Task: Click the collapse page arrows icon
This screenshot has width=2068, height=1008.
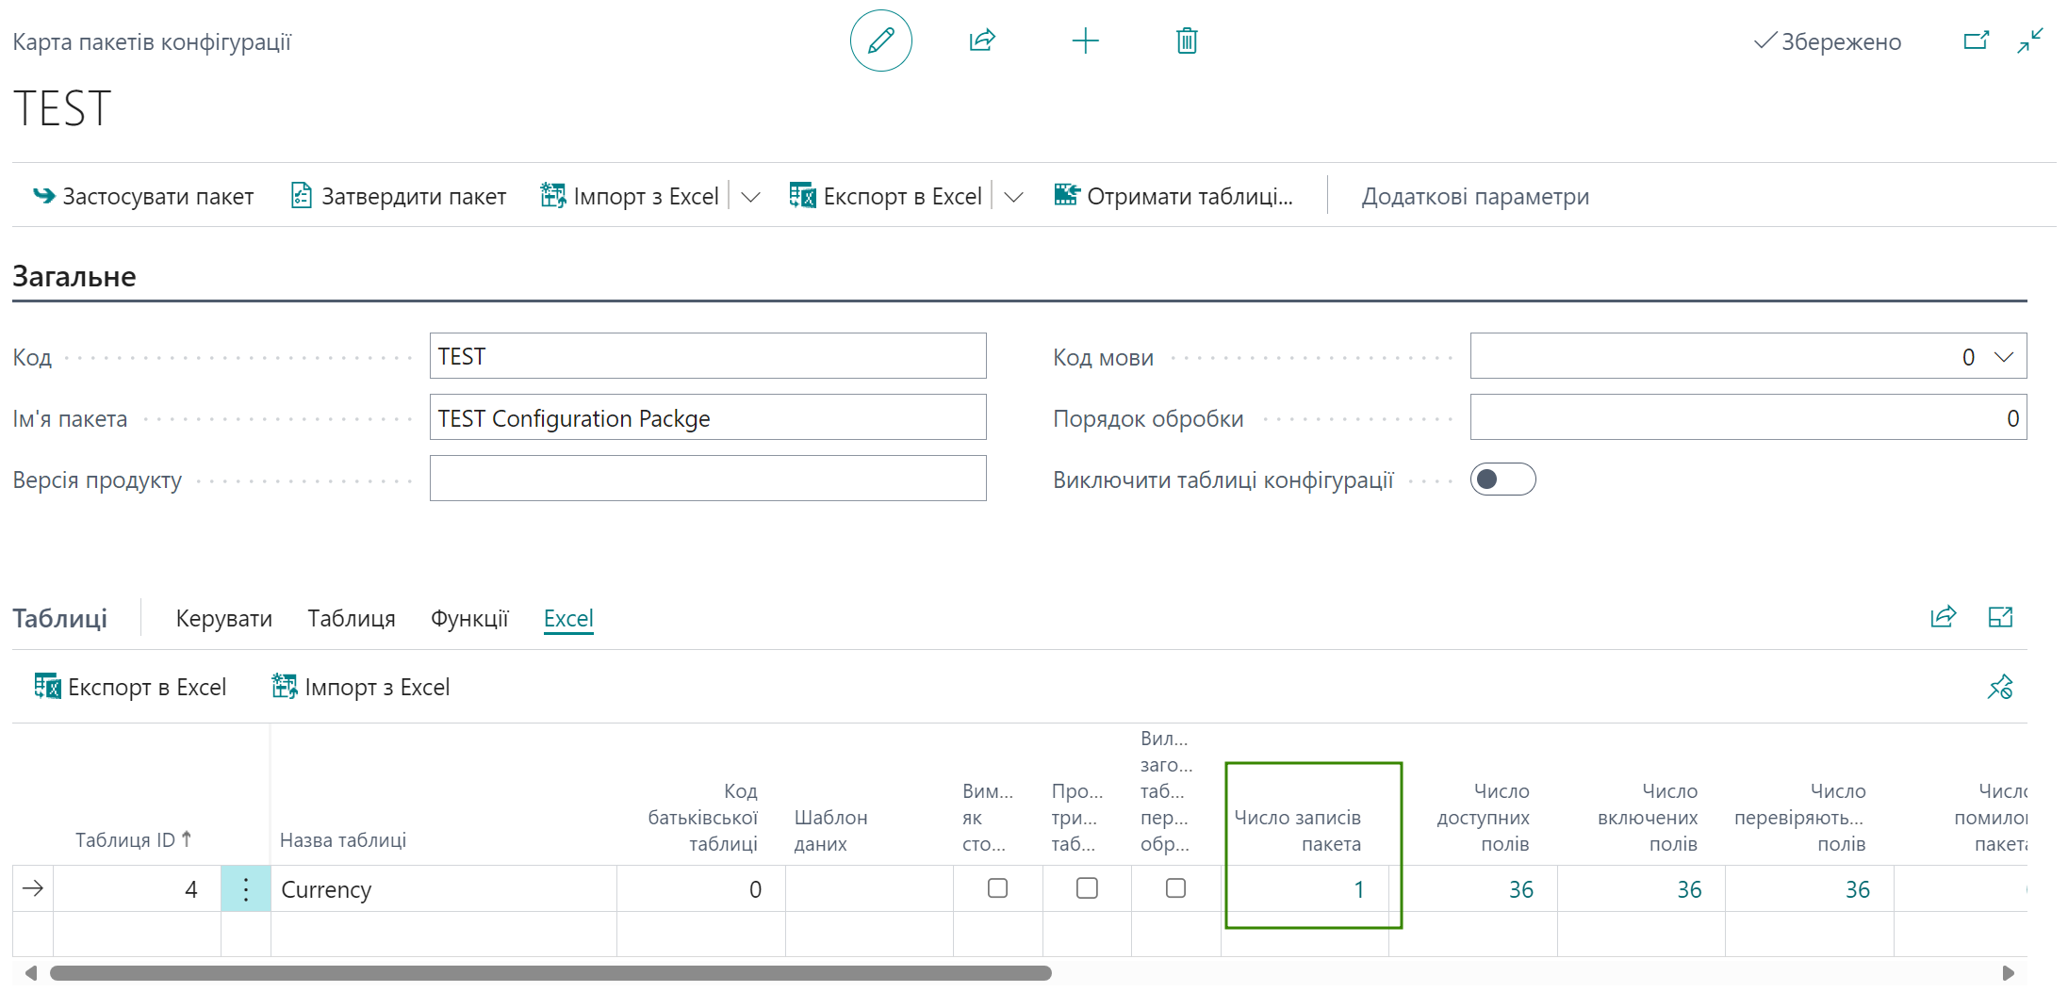Action: pos(2029,41)
